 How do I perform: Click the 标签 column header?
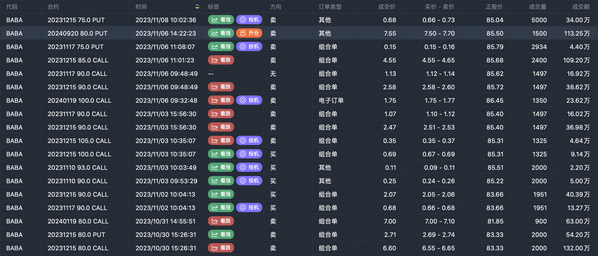pyautogui.click(x=214, y=7)
